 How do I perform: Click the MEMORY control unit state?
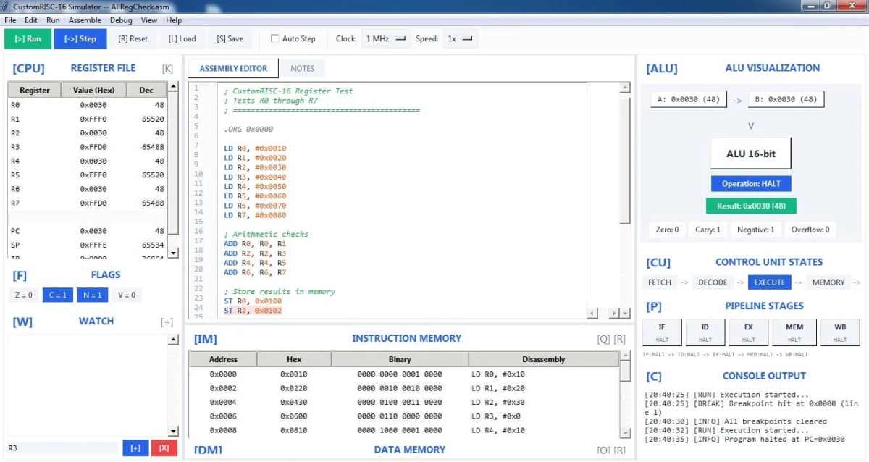(x=828, y=282)
